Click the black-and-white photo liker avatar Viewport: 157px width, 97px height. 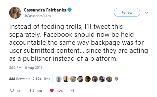click(80, 79)
